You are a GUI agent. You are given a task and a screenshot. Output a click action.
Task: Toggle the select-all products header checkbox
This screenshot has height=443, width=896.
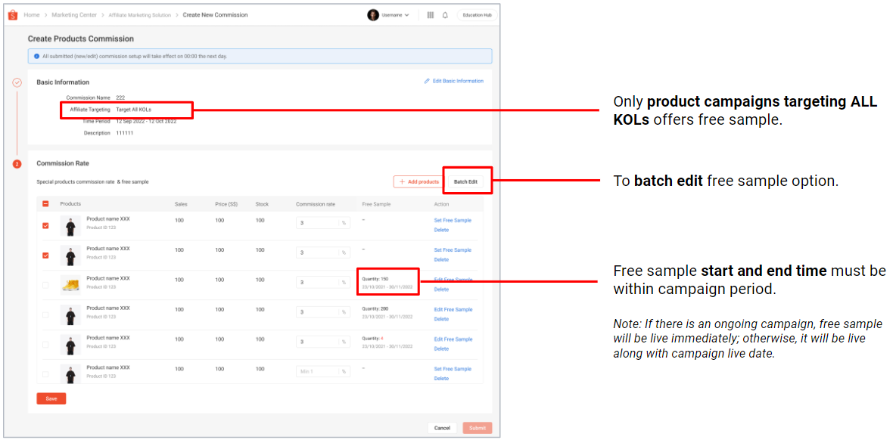(x=45, y=203)
